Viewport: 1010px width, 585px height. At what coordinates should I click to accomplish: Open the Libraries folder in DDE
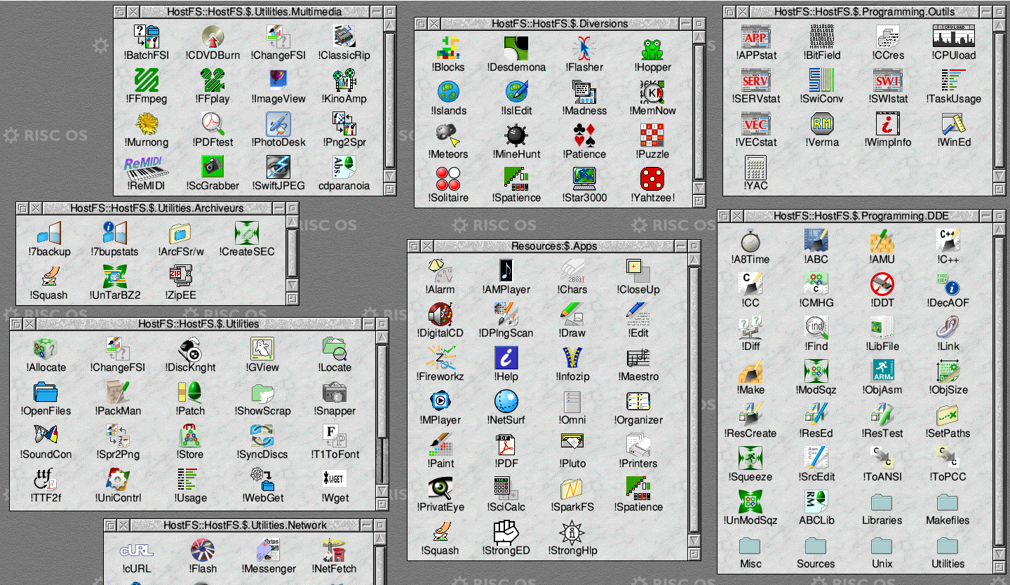882,502
